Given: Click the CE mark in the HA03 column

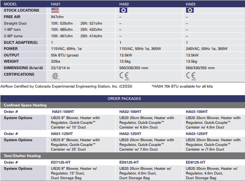Looking at the screenshot, I should pyautogui.click(x=191, y=76).
